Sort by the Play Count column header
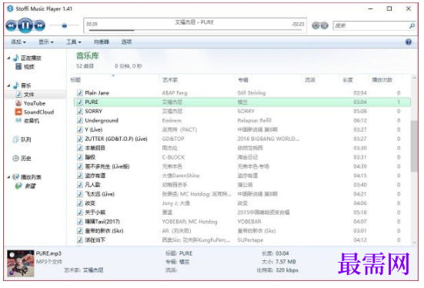Viewport: 424px width, 288px height. click(x=382, y=80)
